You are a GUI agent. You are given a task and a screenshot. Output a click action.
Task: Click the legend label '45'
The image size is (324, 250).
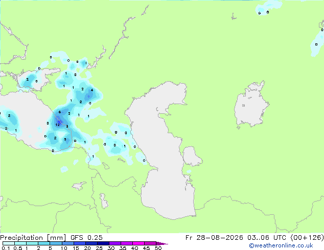point(146,248)
